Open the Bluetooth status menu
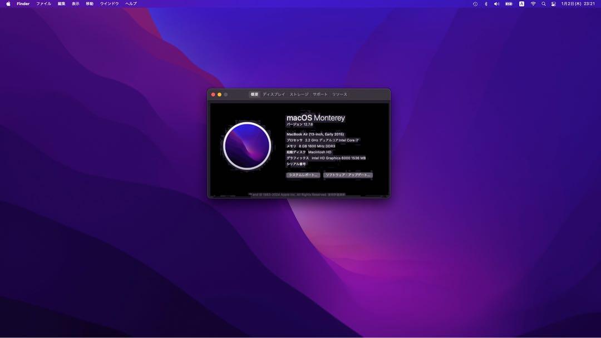601x338 pixels. (x=486, y=4)
